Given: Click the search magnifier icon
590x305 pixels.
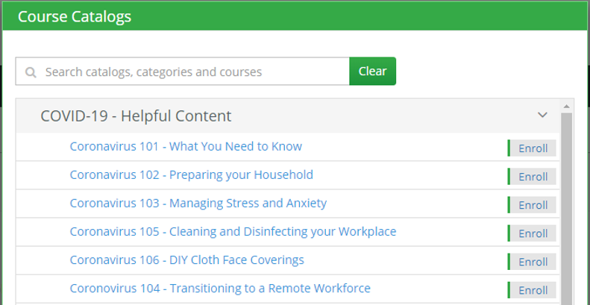Looking at the screenshot, I should pyautogui.click(x=31, y=72).
